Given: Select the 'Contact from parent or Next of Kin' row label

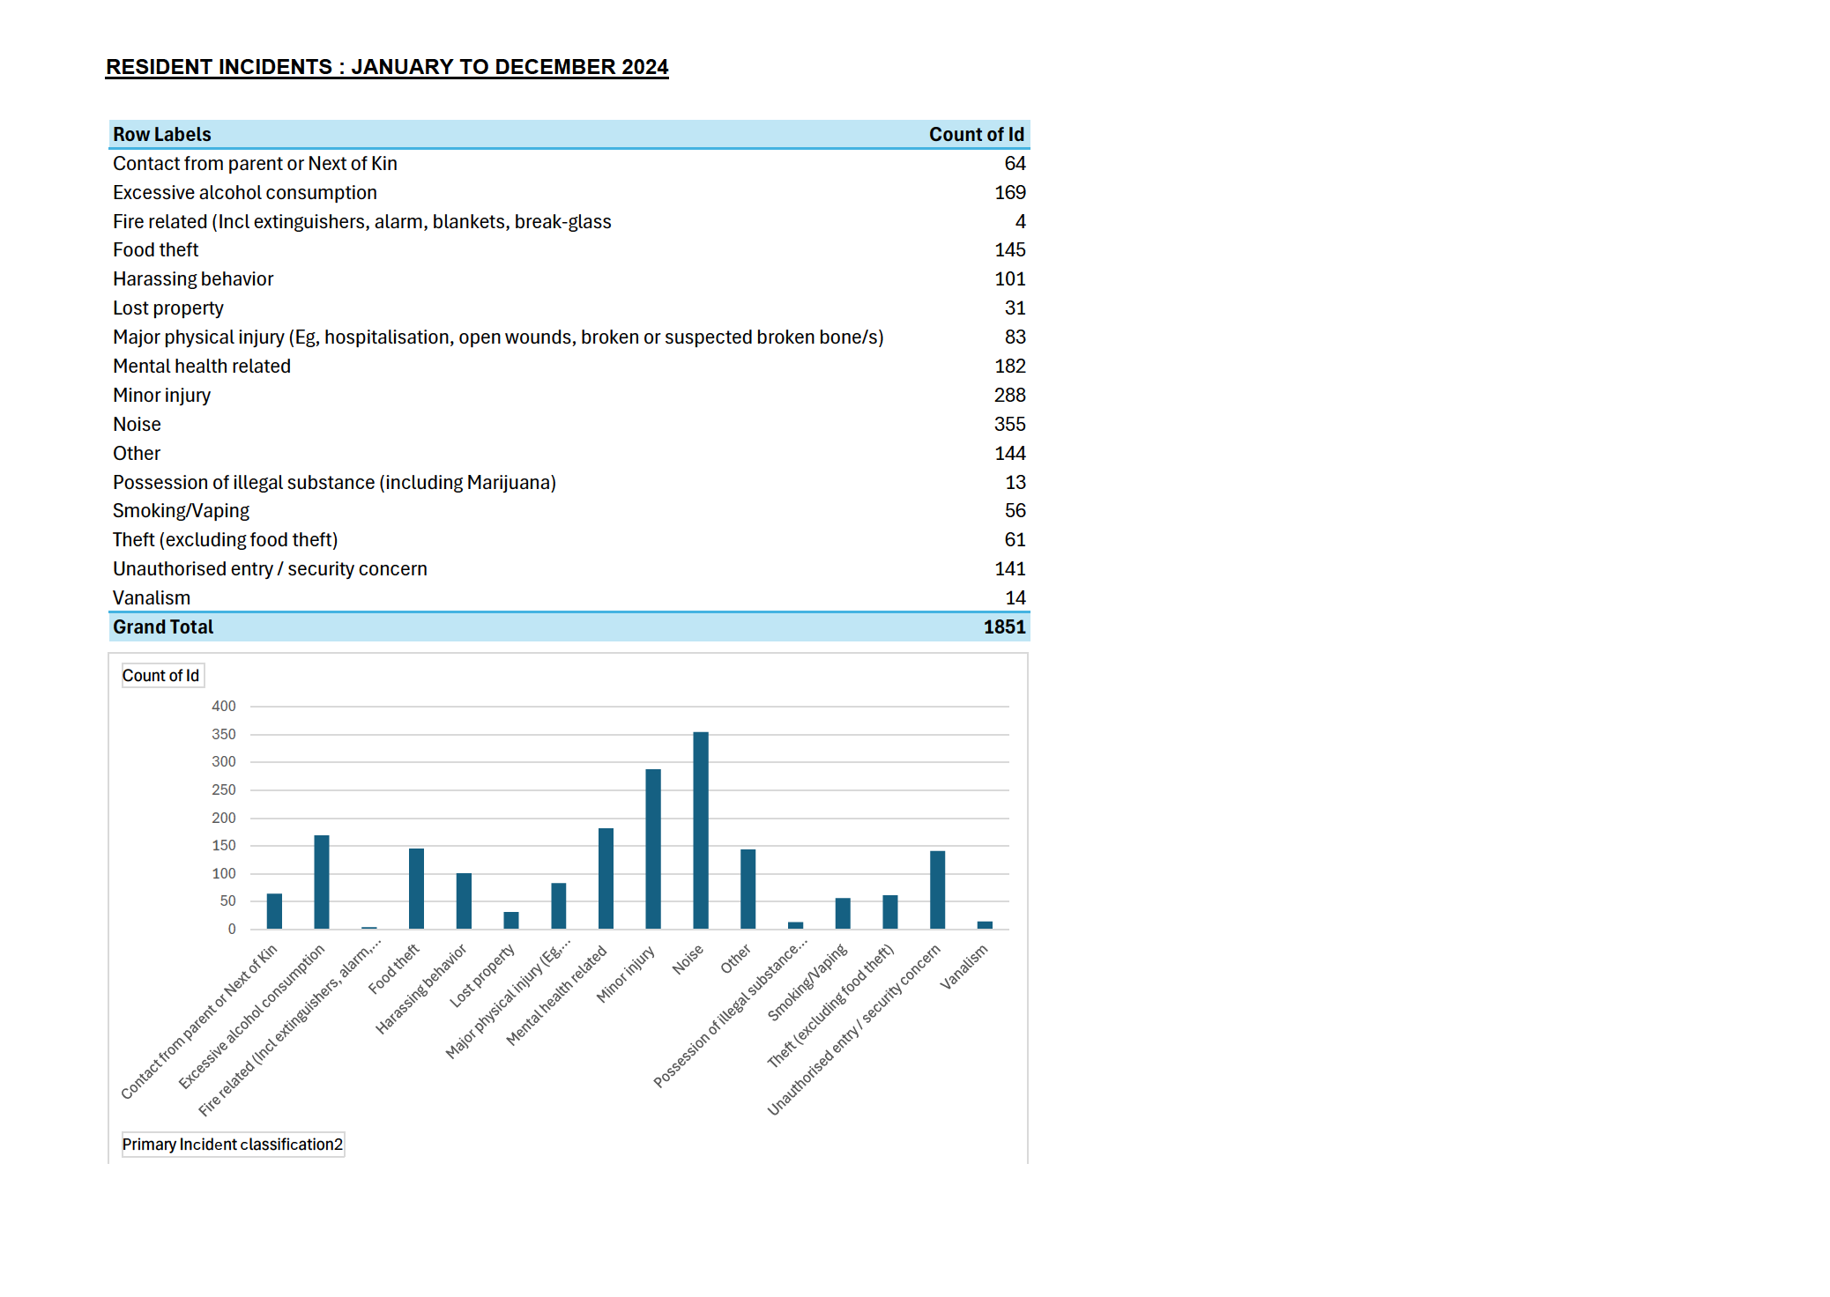Looking at the screenshot, I should click(255, 164).
